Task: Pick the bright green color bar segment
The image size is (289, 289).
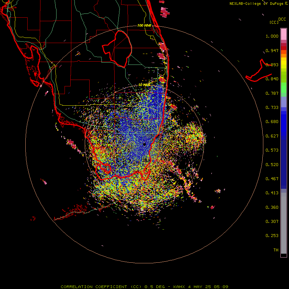Action: coord(284,88)
